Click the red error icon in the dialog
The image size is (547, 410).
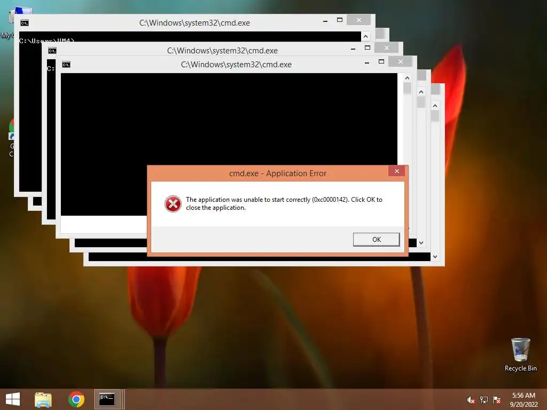point(173,204)
